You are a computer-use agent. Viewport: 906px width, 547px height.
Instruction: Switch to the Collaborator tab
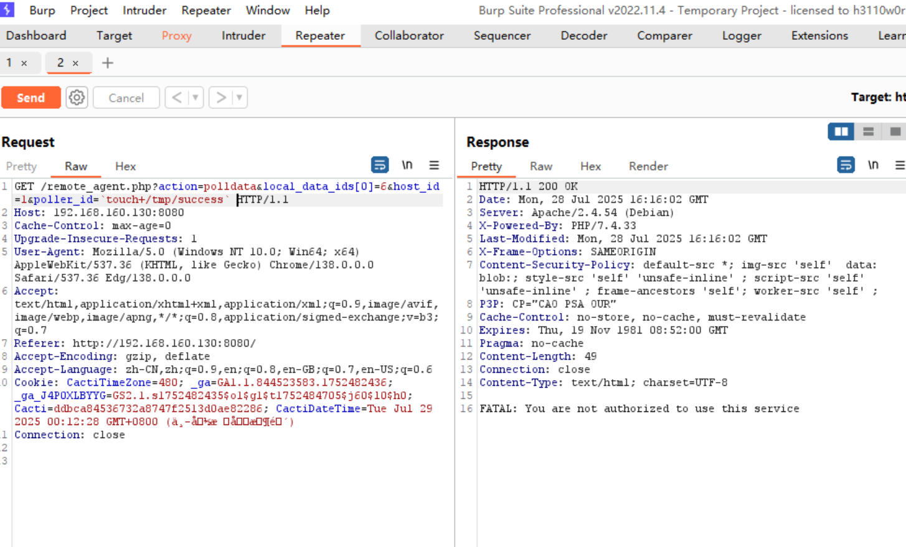409,35
